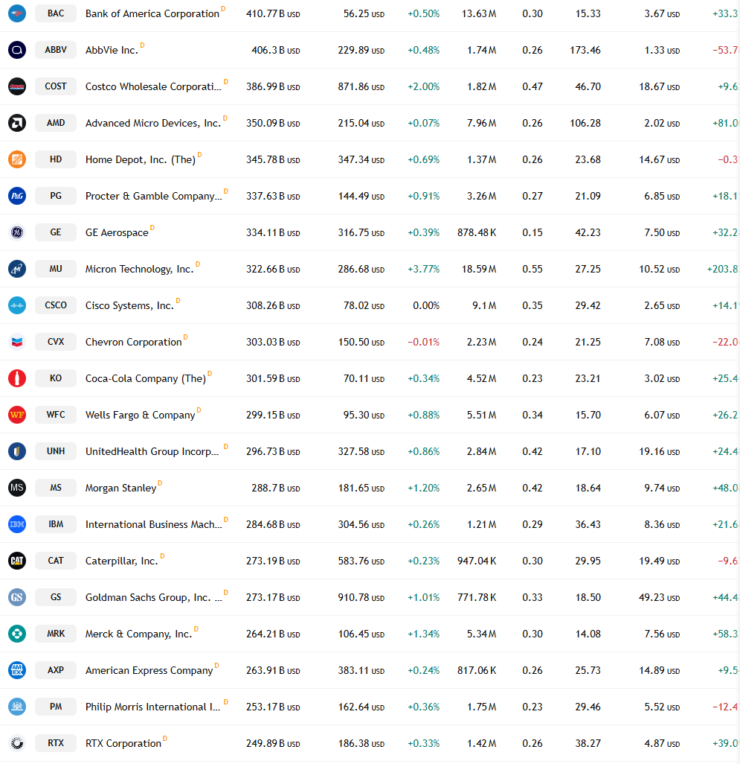The height and width of the screenshot is (764, 740).
Task: Click the Micron Technology logo icon
Action: click(17, 269)
